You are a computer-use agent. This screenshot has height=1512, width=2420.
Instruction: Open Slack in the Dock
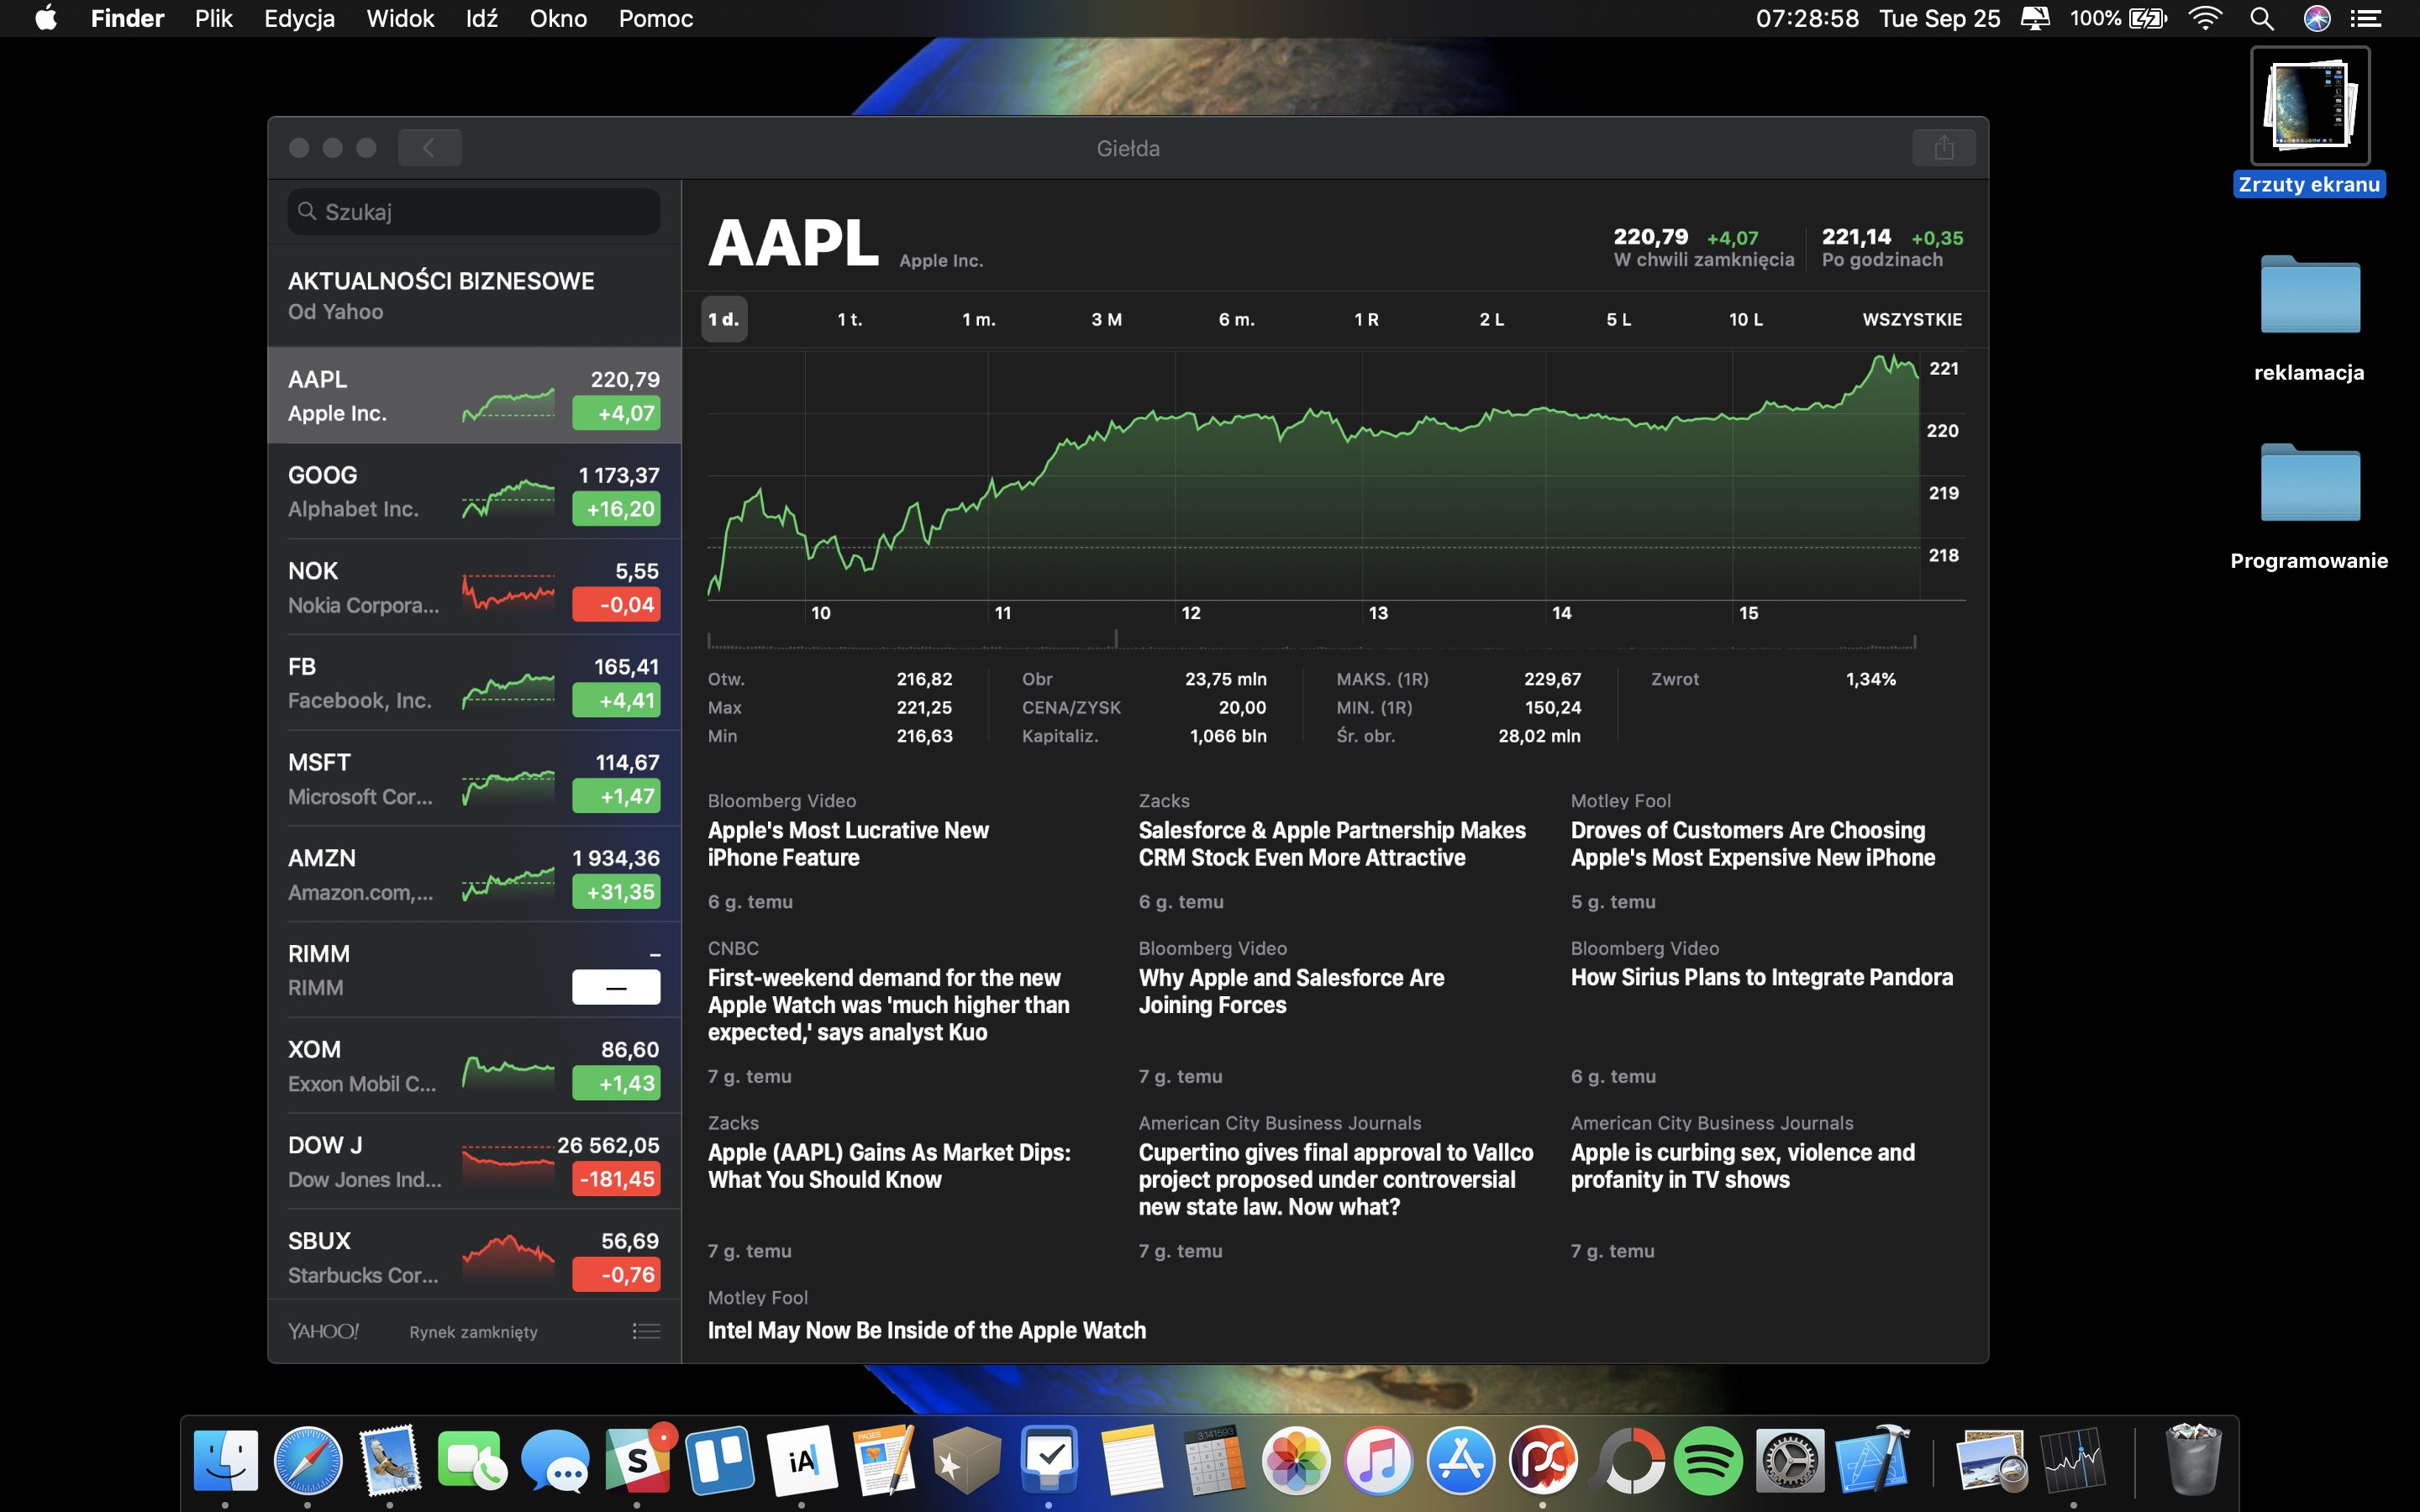click(x=638, y=1460)
